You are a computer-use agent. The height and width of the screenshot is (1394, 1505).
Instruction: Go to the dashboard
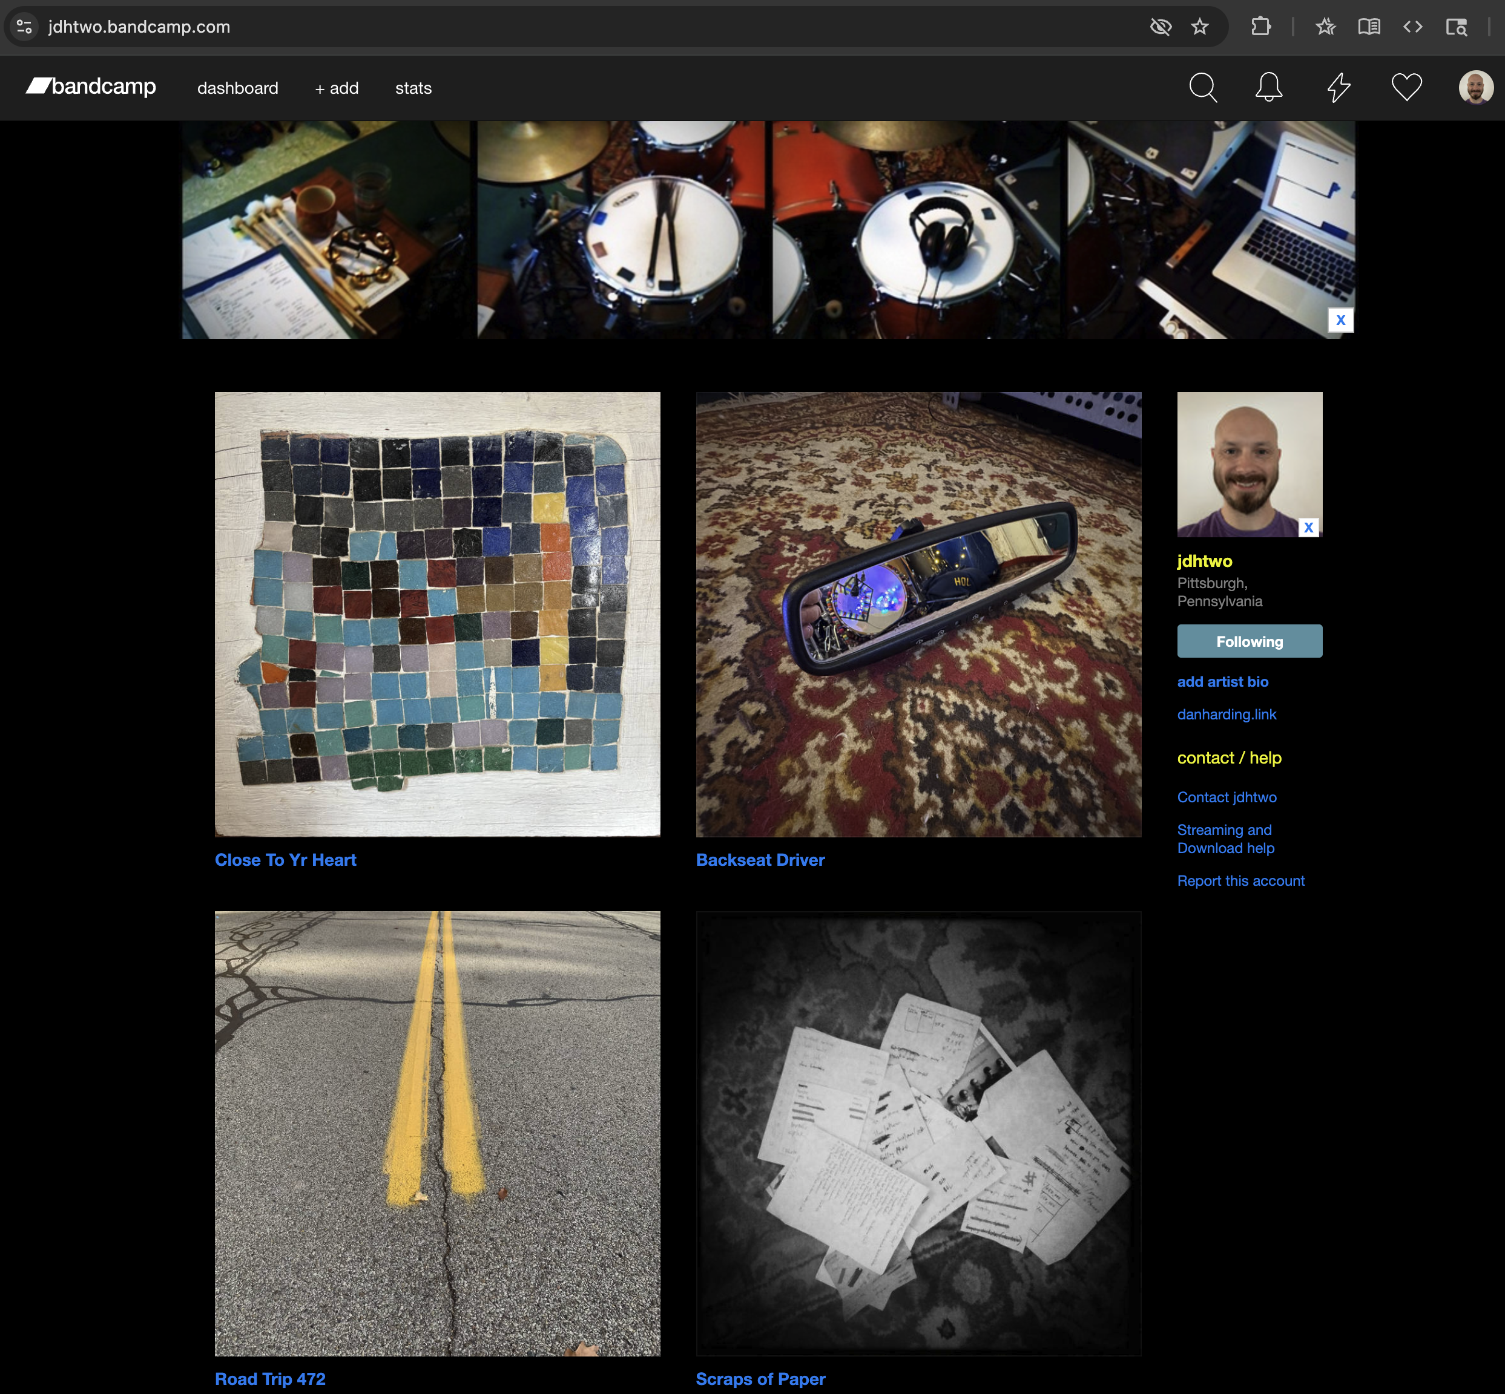point(237,88)
